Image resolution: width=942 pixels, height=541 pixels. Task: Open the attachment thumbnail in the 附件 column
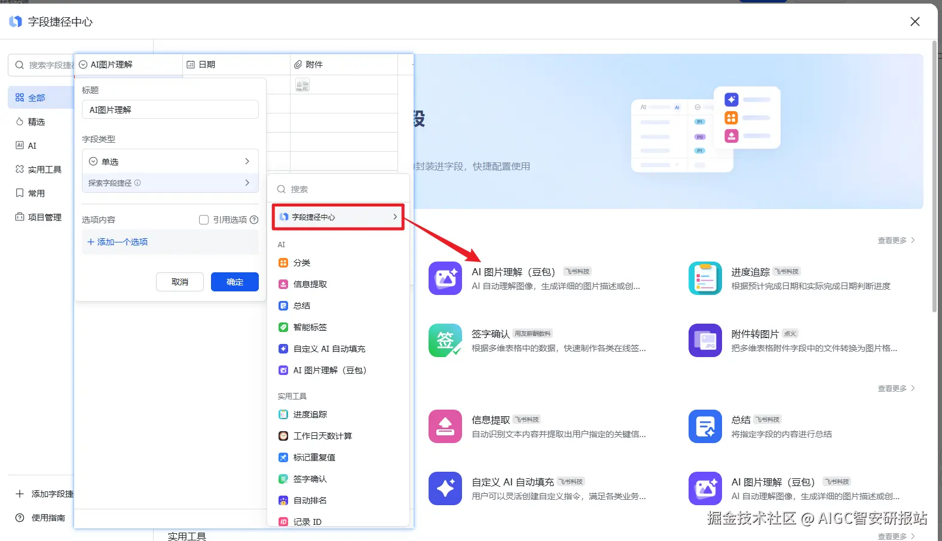click(302, 85)
